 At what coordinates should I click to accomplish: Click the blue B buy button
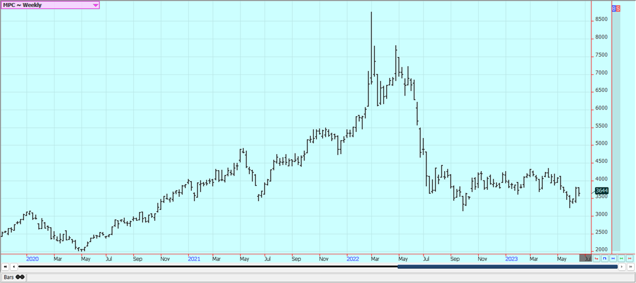[x=614, y=8]
